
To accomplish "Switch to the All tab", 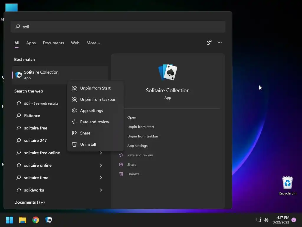I will tap(17, 43).
